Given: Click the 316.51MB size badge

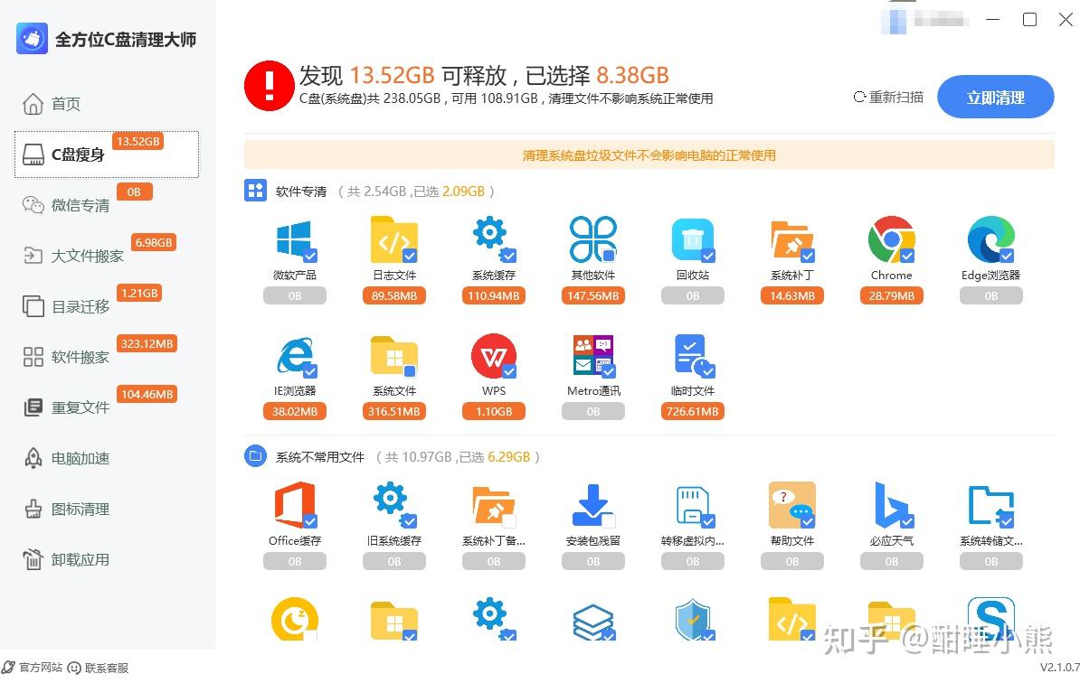Looking at the screenshot, I should 394,411.
